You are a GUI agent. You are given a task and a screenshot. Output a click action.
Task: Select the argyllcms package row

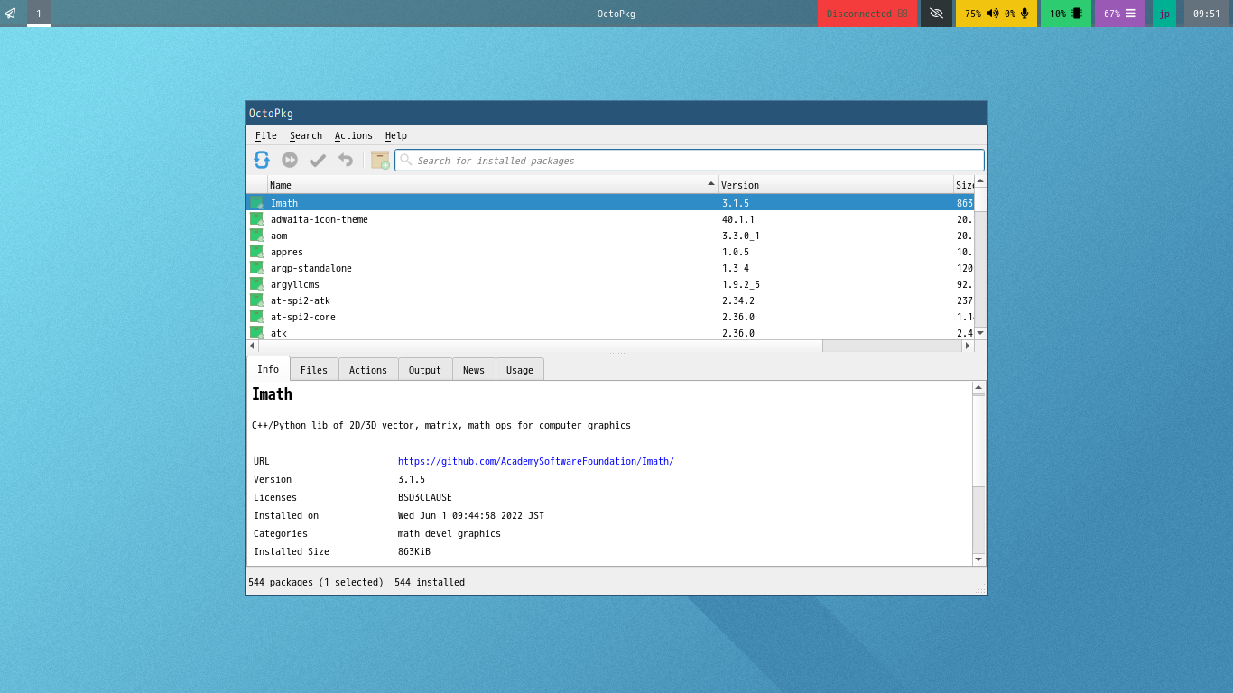coord(610,284)
